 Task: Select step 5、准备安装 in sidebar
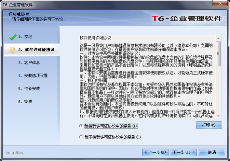point(29,88)
